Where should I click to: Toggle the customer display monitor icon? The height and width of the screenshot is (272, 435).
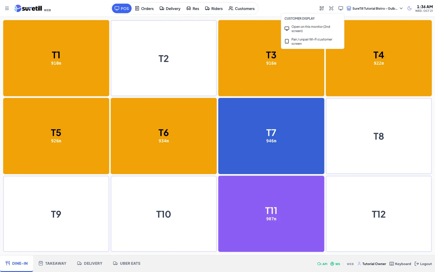340,8
